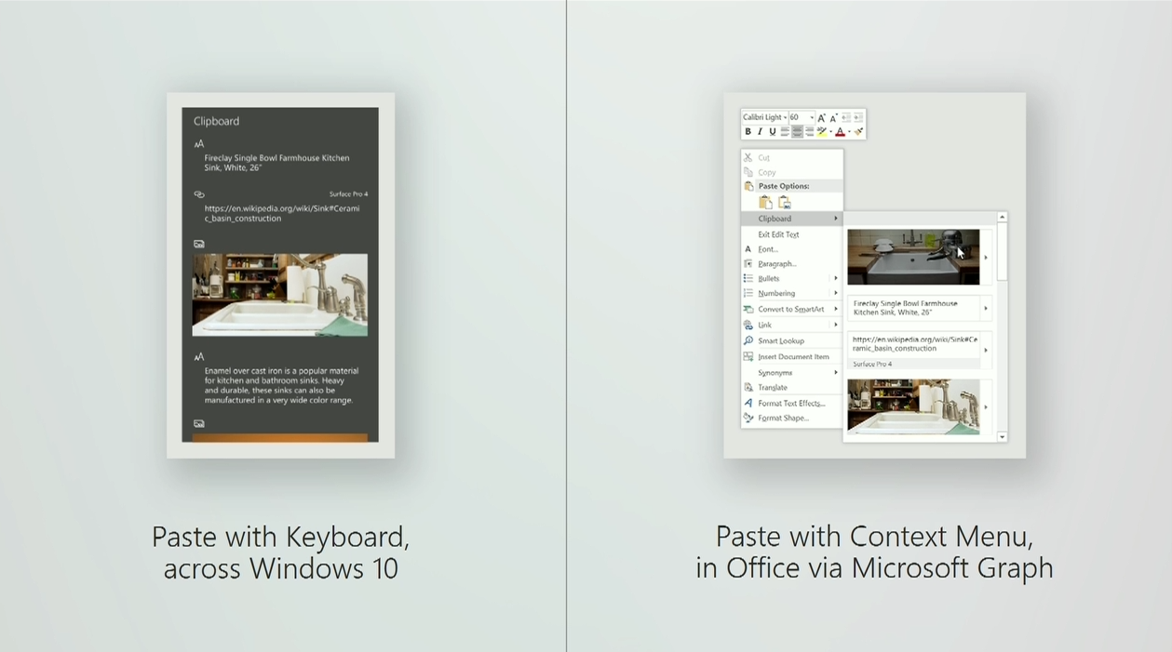
Task: Select Exit Edit Text menu entry
Action: 778,234
